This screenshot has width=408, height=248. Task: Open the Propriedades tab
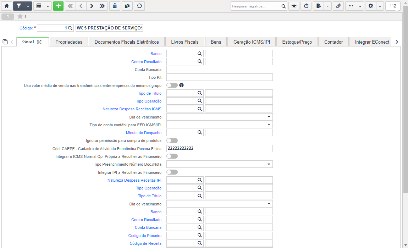69,42
